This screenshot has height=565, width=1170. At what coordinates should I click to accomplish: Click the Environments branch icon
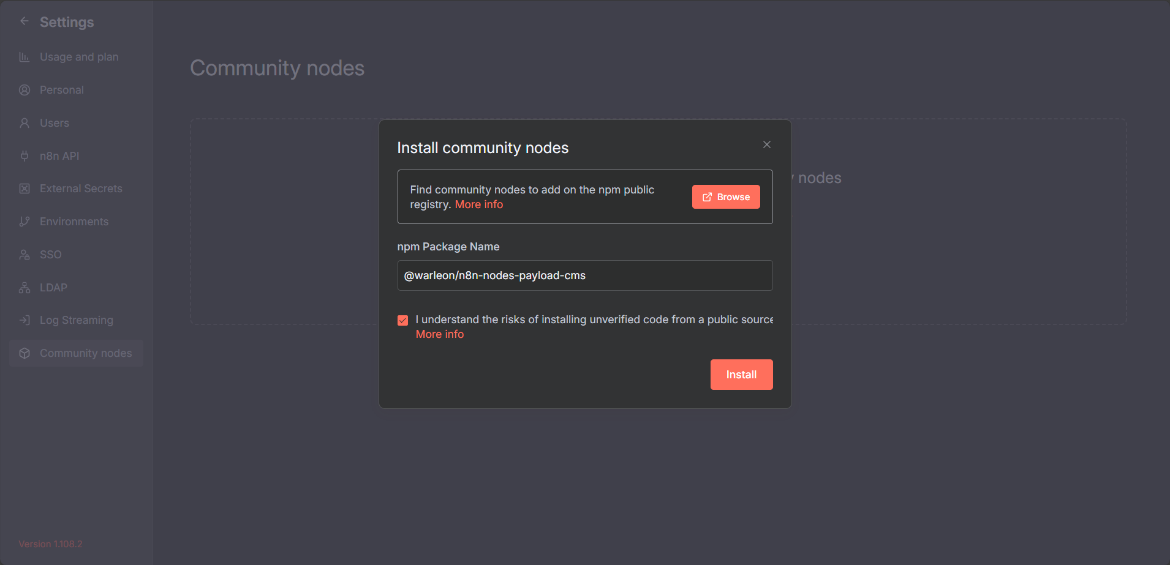pos(25,222)
